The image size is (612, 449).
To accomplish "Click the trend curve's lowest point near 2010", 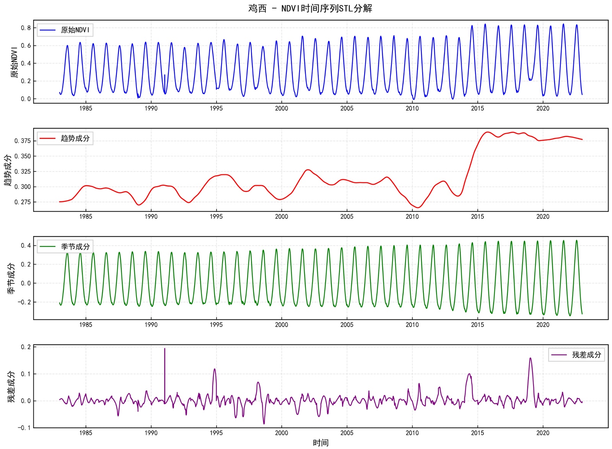I will coord(418,208).
